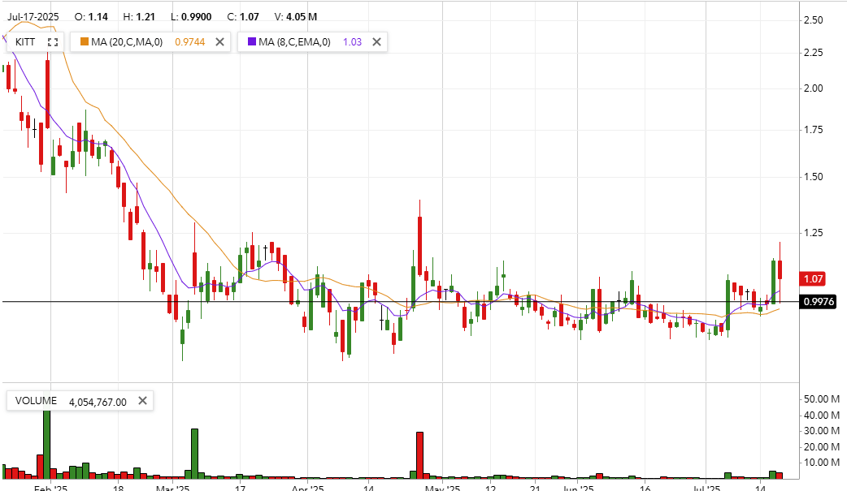Click the Jul '25 date axis label
This screenshot has width=847, height=491.
(x=706, y=488)
